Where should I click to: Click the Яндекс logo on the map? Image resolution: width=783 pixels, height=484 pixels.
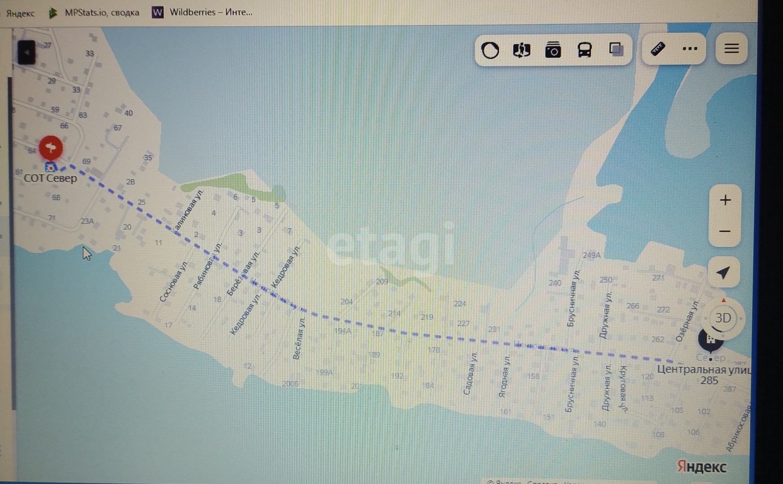701,467
